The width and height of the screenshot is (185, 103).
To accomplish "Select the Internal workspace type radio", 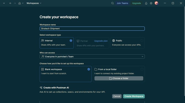I will point(71,41).
